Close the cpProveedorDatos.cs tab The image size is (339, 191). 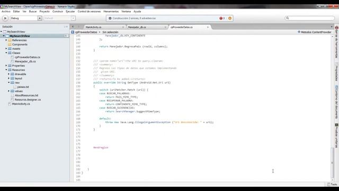coord(208,27)
